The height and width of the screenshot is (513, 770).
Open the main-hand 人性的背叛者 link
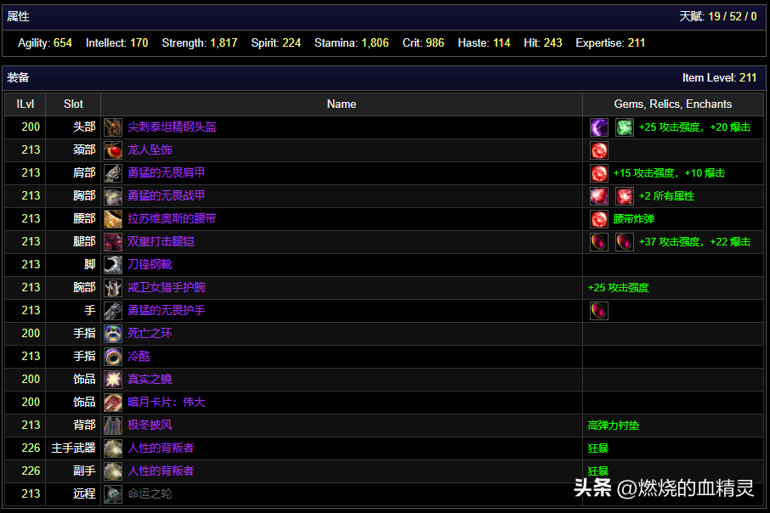[161, 448]
